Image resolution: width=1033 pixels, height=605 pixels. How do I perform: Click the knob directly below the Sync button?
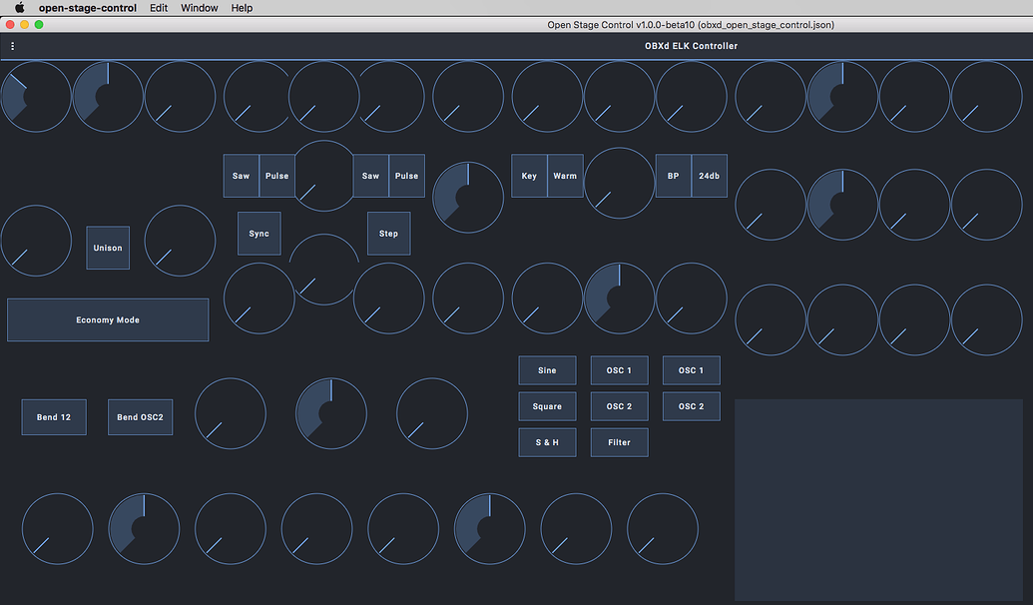[258, 299]
